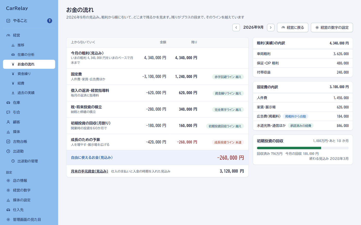Click the chat icon beside 引合
This screenshot has width=361, height=225.
8,112
